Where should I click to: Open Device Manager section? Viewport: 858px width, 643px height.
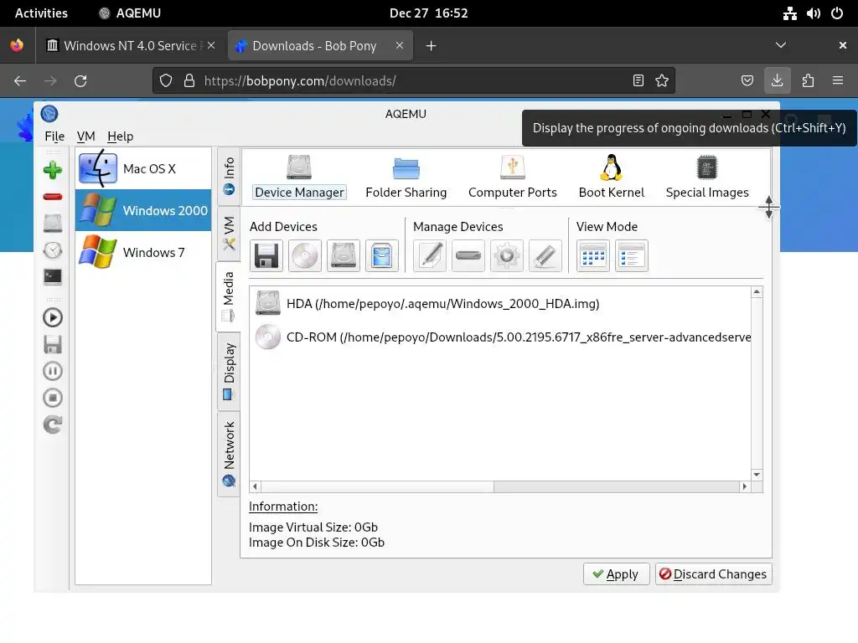coord(299,177)
